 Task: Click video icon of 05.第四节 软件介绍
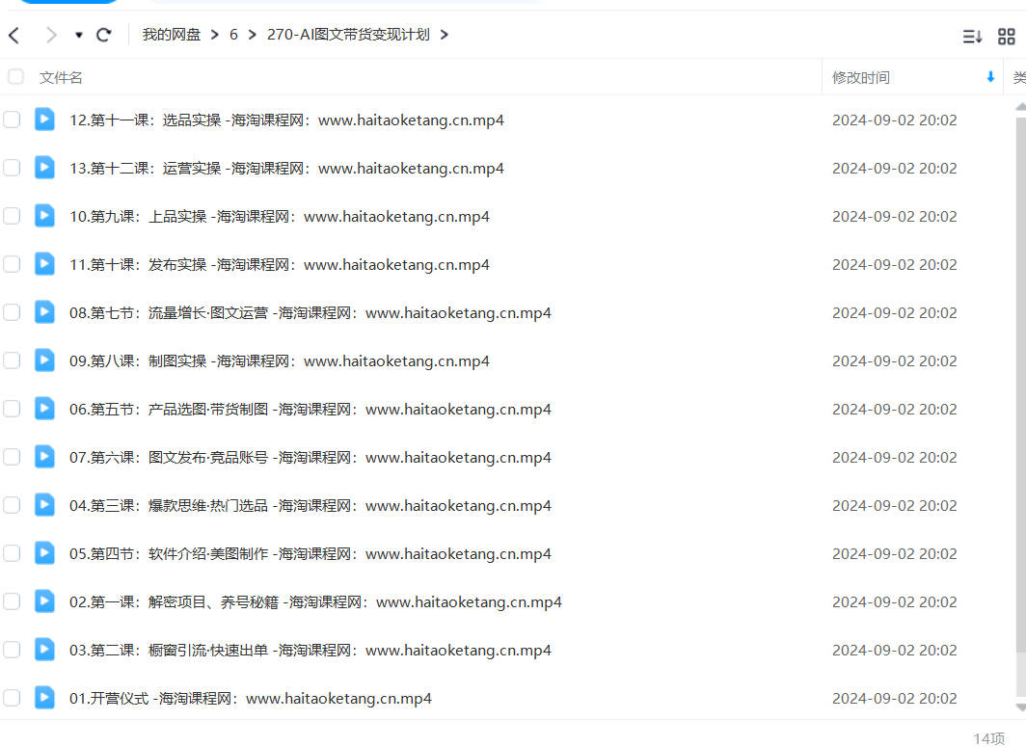click(x=44, y=552)
